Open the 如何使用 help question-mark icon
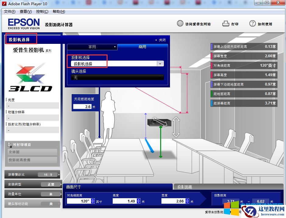The height and width of the screenshot is (218, 286). pyautogui.click(x=252, y=23)
